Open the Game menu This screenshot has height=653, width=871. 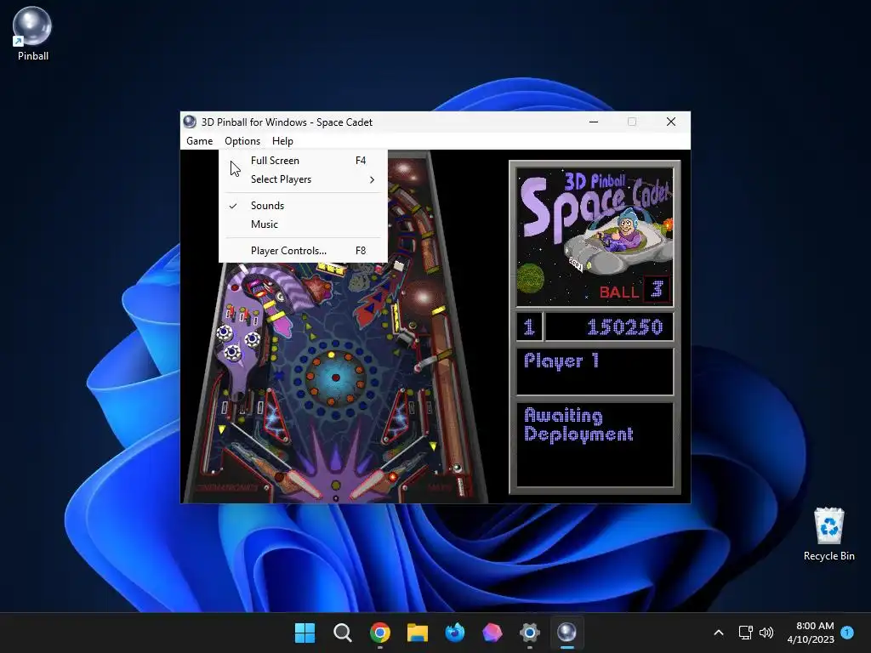[199, 141]
